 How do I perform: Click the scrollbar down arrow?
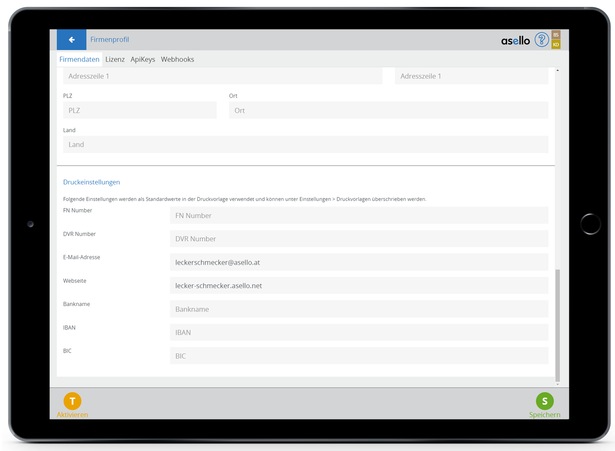[557, 384]
